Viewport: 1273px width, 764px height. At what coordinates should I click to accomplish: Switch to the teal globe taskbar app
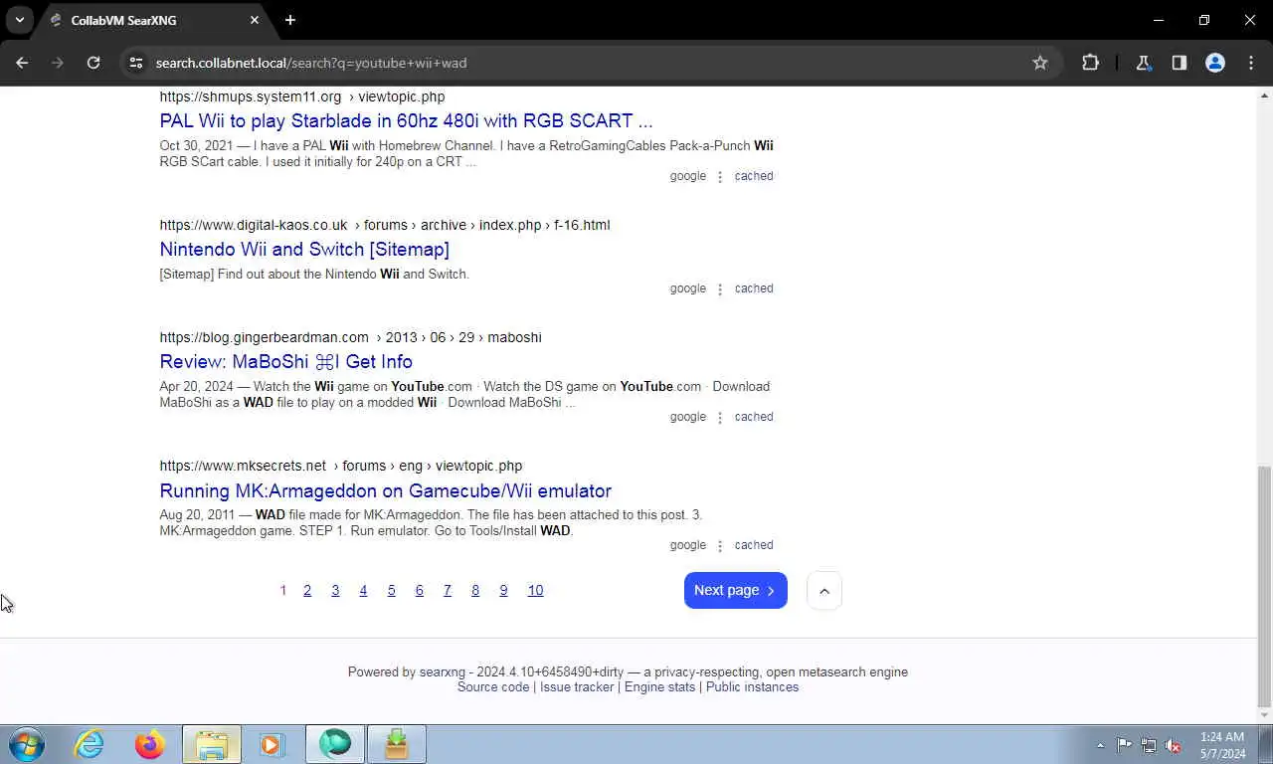point(335,744)
